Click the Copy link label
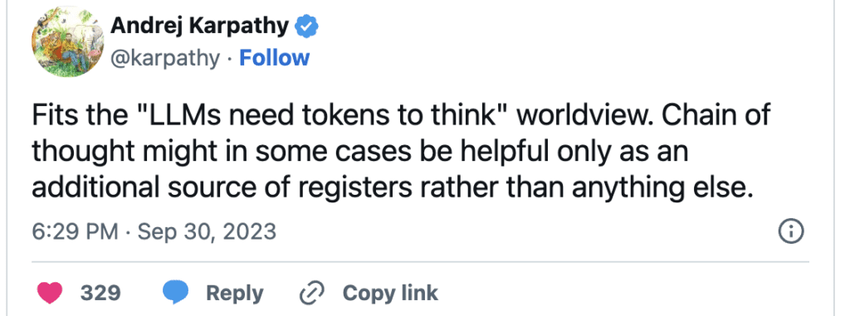Image resolution: width=850 pixels, height=316 pixels. 390,294
